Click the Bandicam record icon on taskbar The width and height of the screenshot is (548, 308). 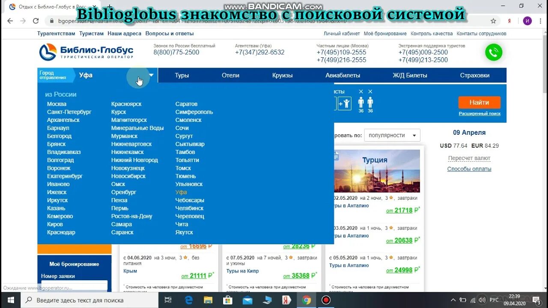coord(326,300)
